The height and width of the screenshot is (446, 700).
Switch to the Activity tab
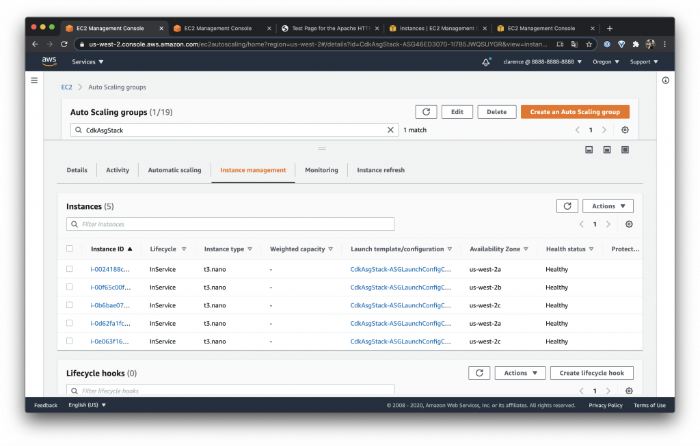click(x=118, y=170)
